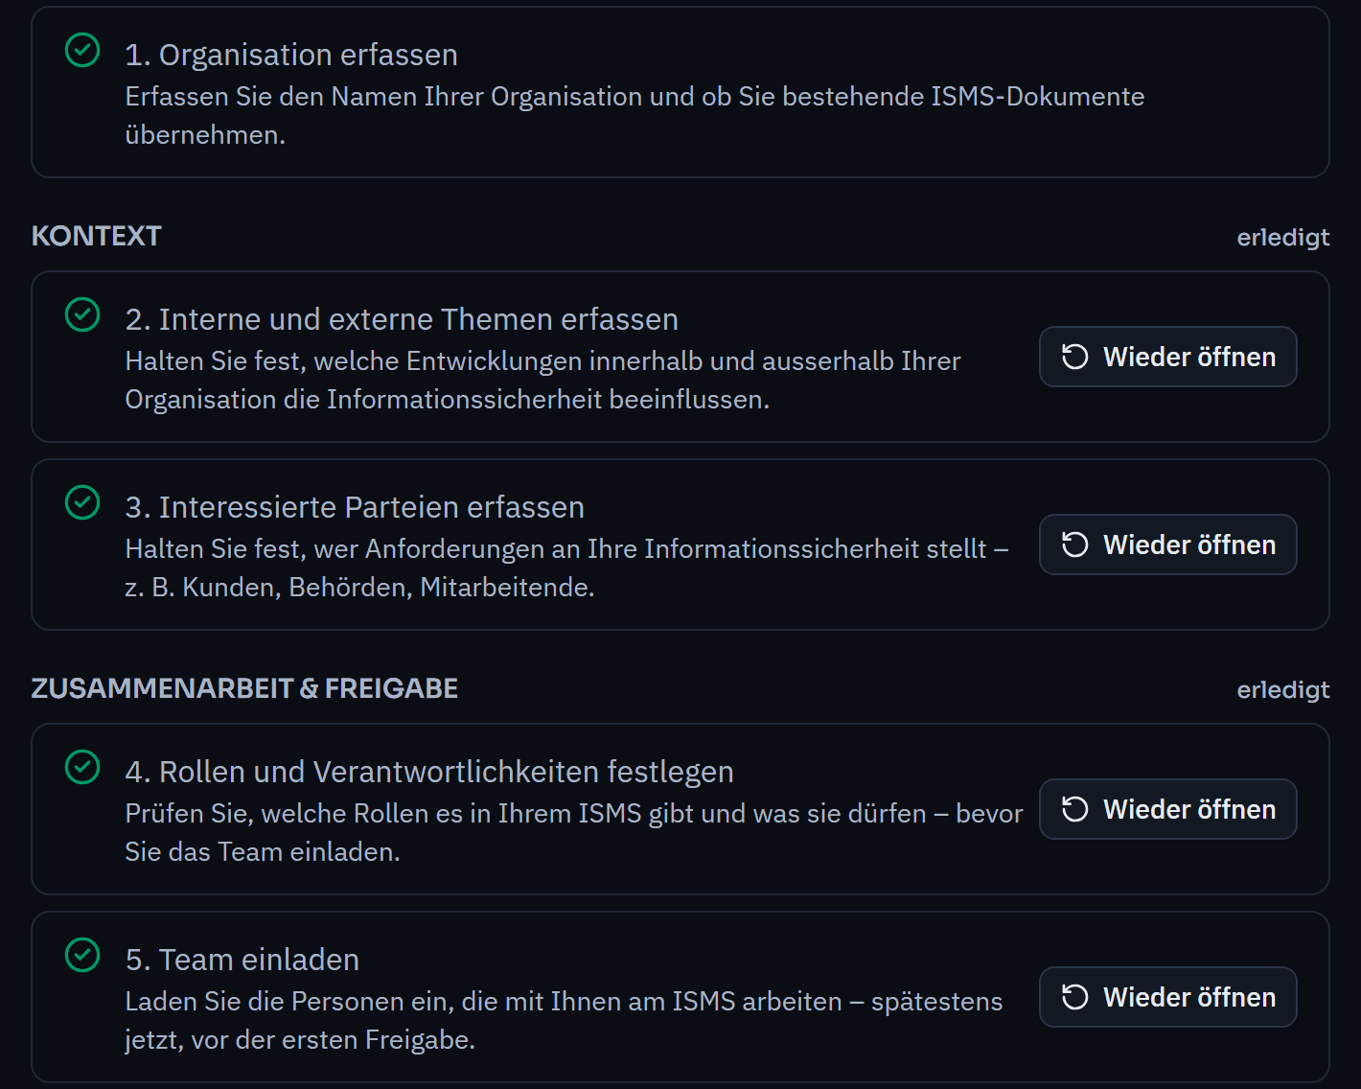Reopen step 3 Interessierte Parteien erfassen
The height and width of the screenshot is (1089, 1361).
(x=1167, y=544)
